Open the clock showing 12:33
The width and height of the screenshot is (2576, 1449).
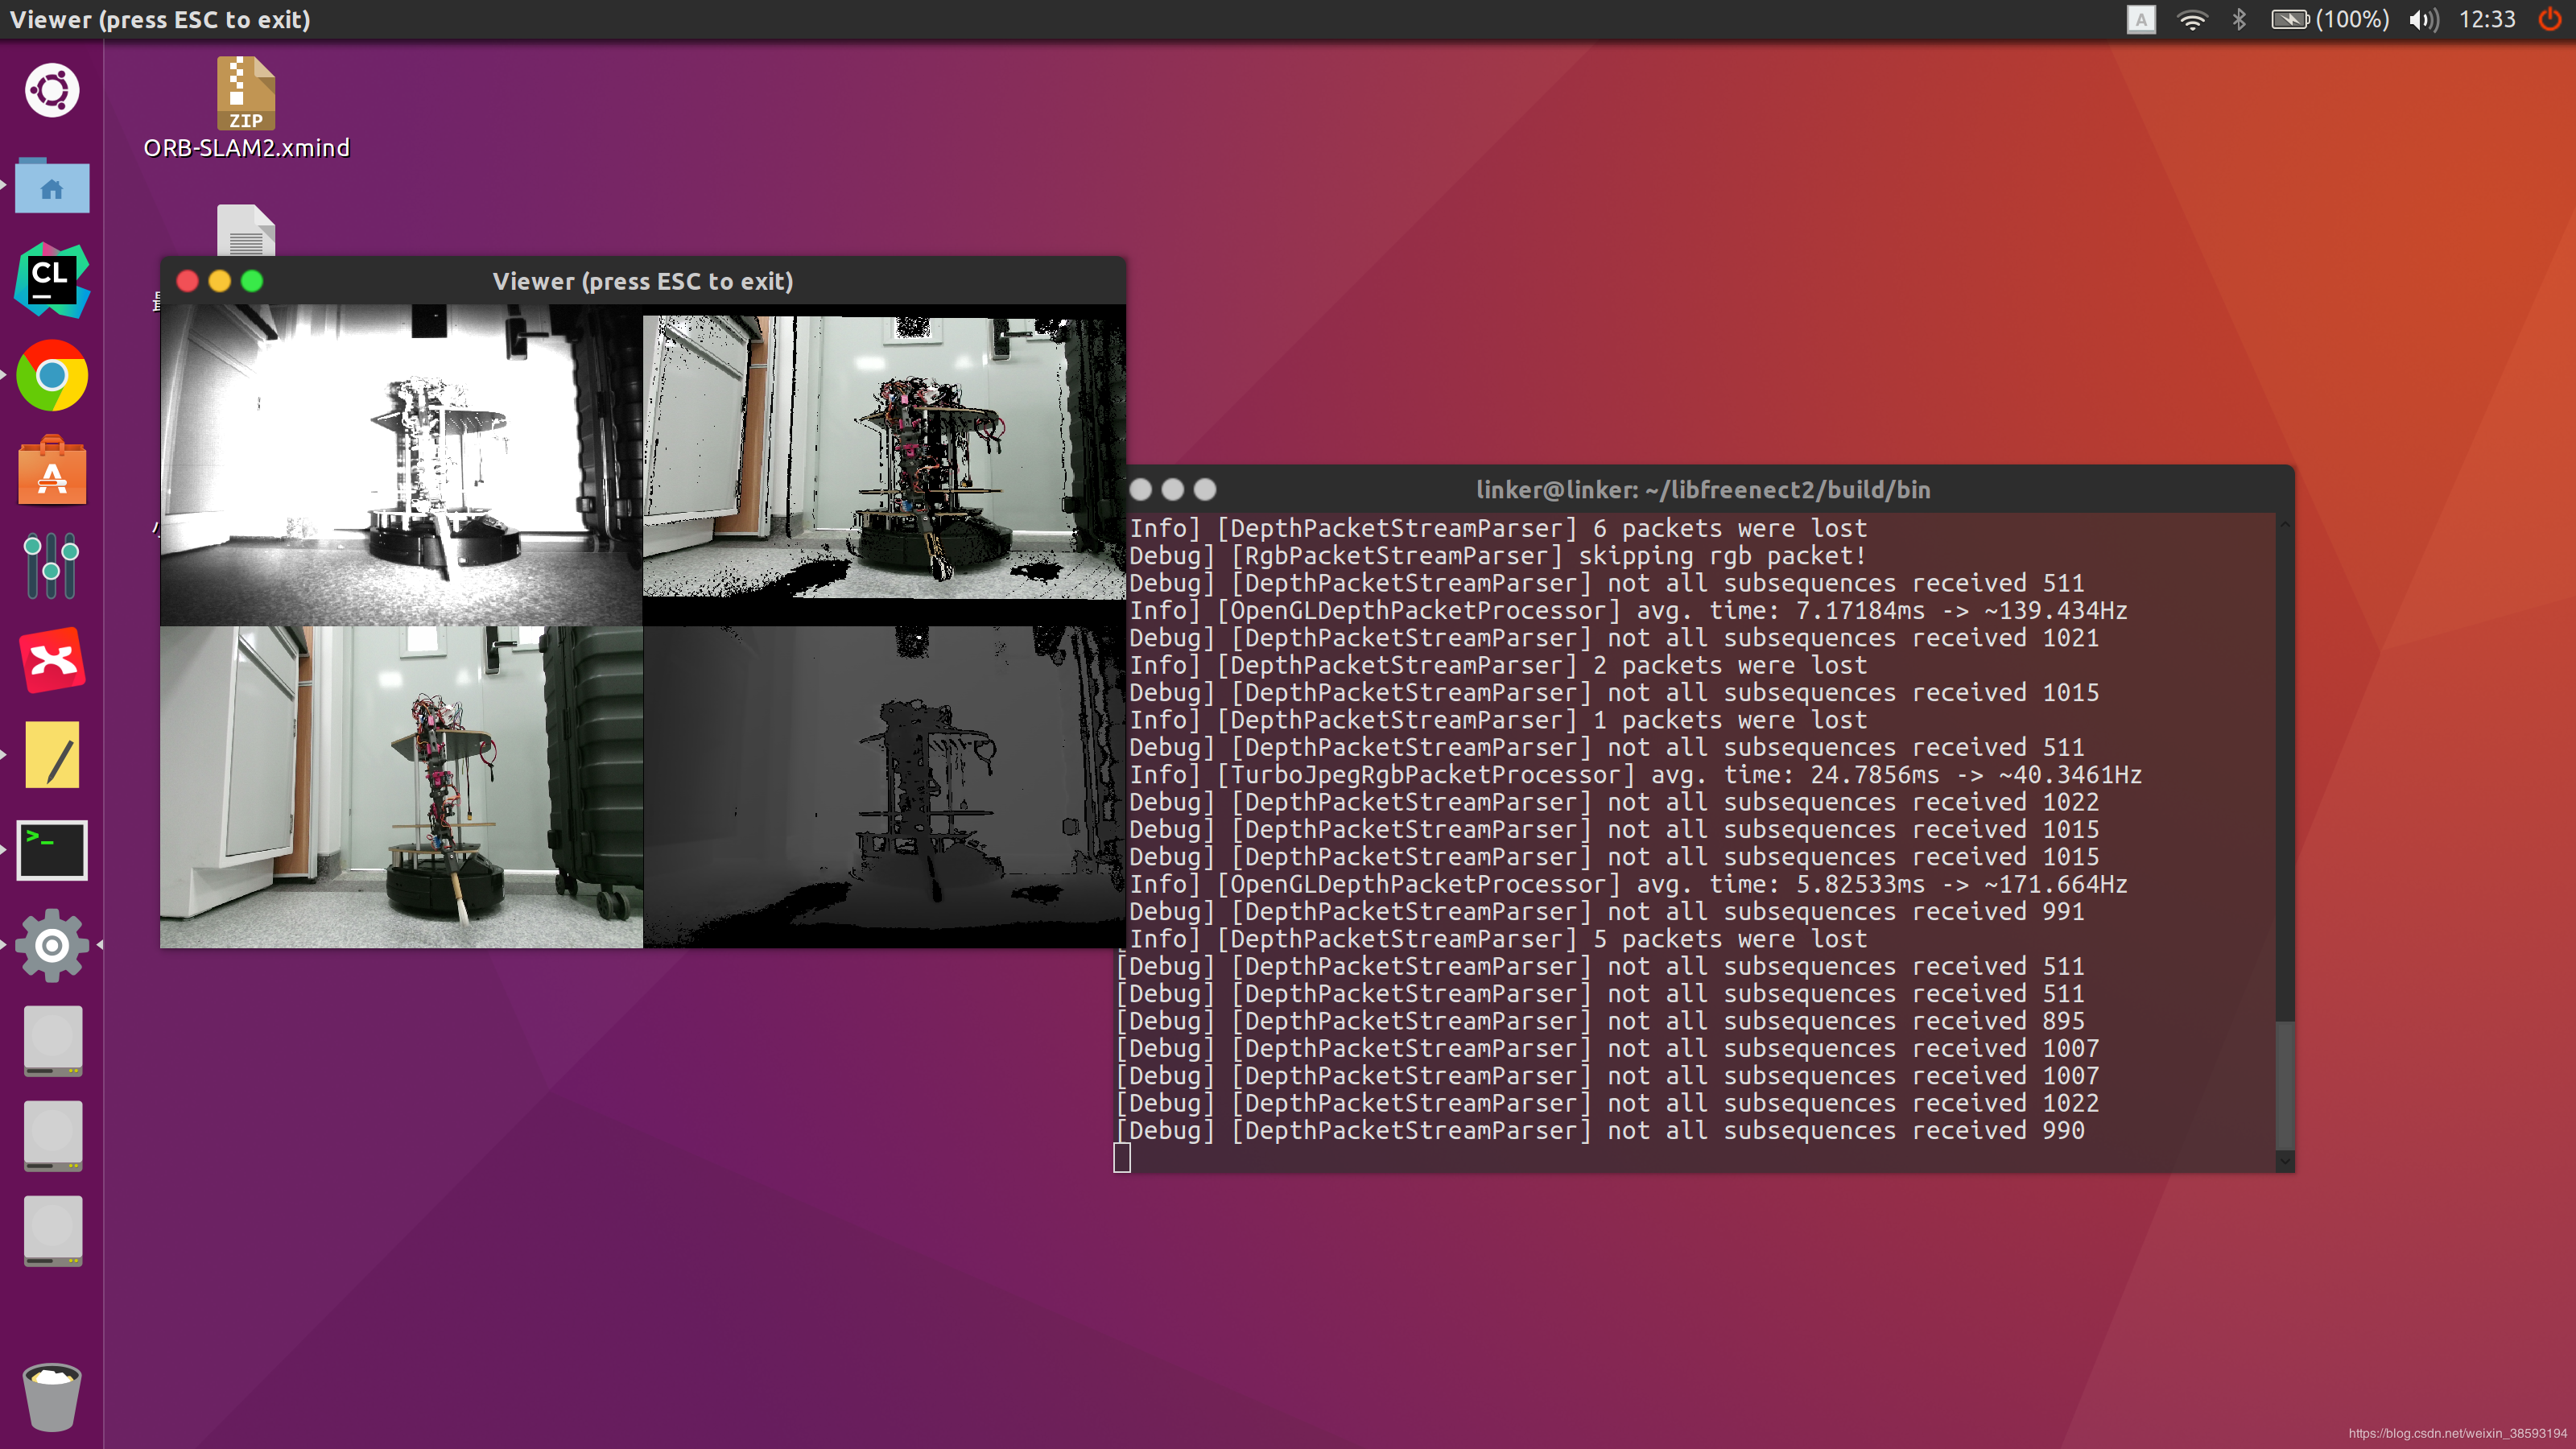(x=2487, y=19)
